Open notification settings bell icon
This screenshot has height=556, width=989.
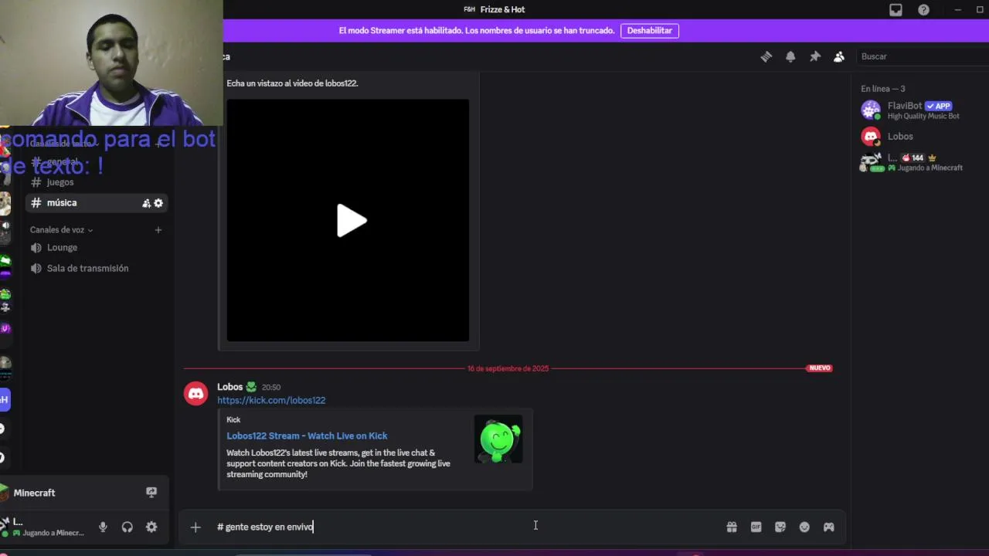point(790,56)
